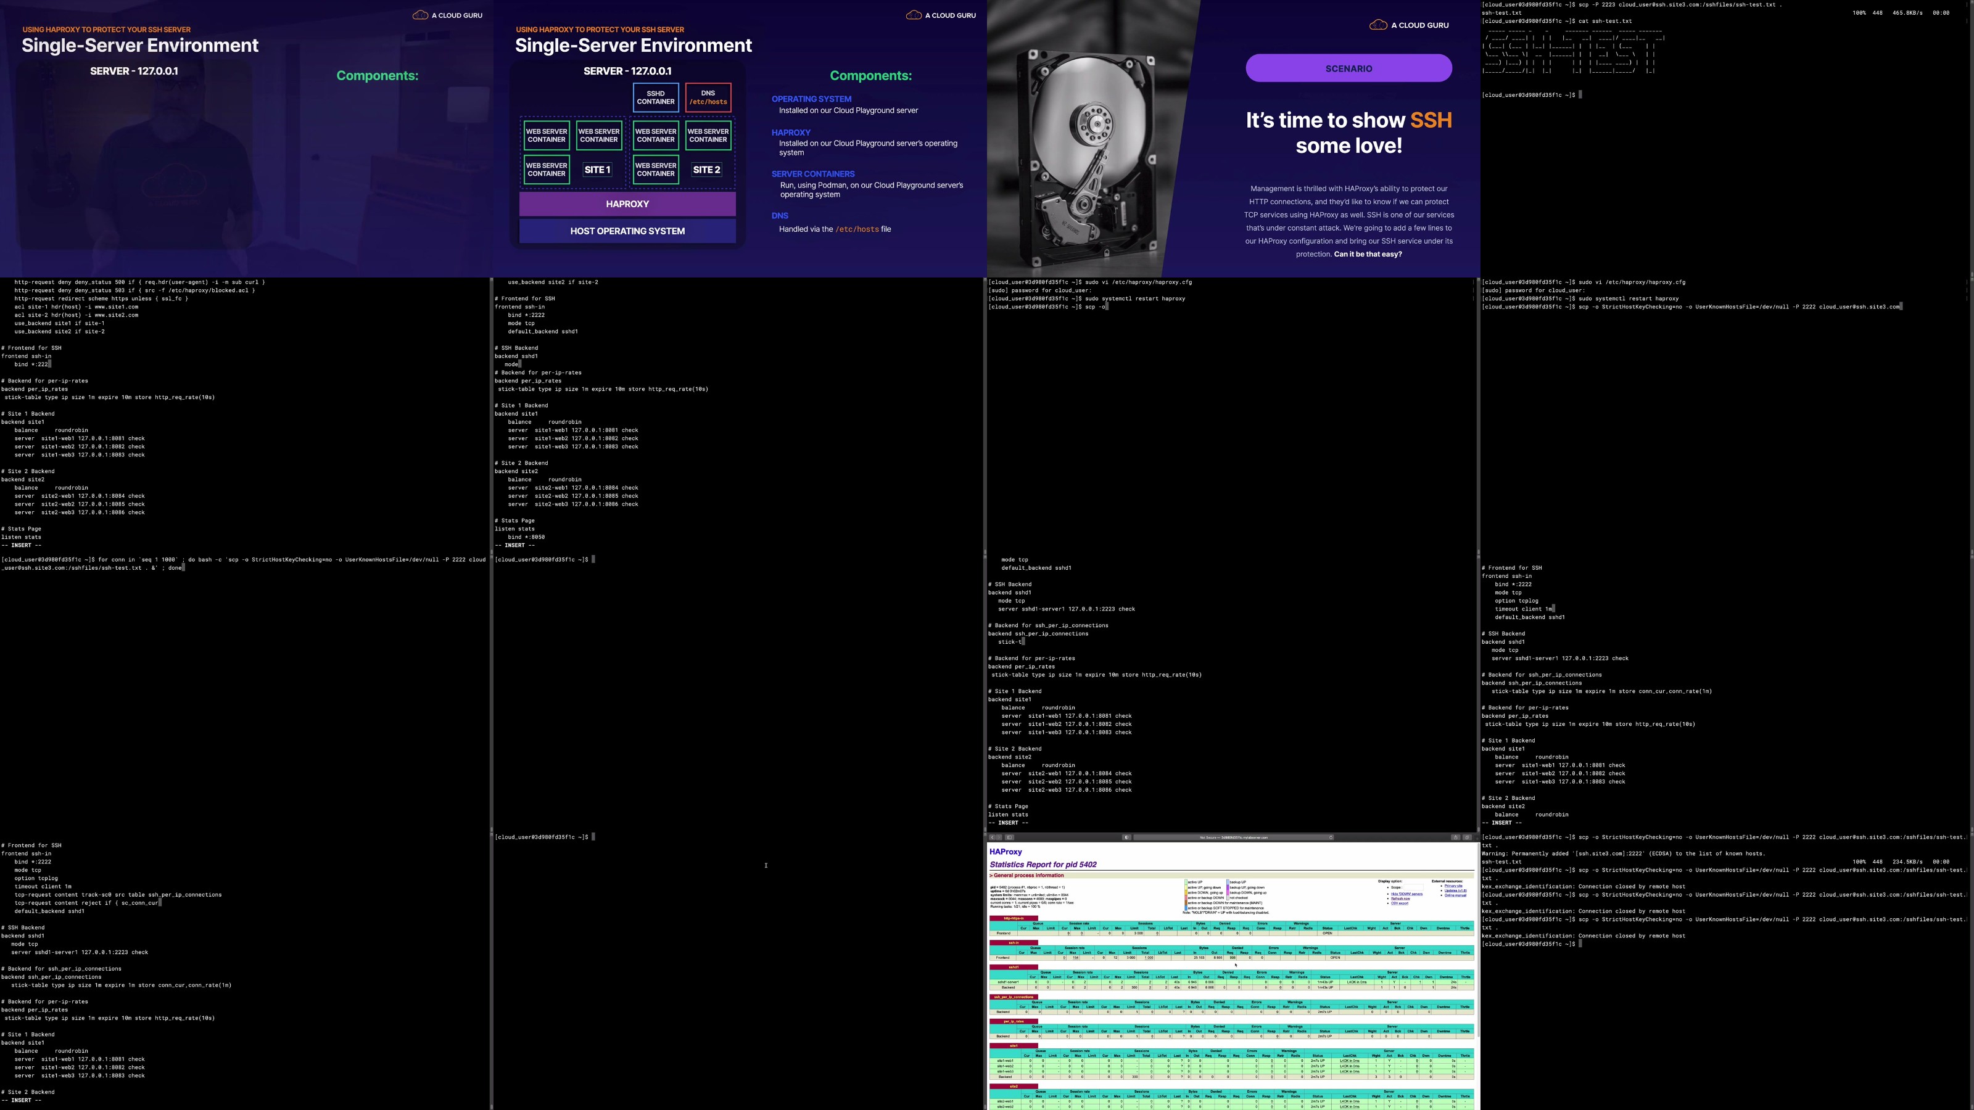Viewport: 1974px width, 1110px height.
Task: Click the A Cloud Guru logo on the Scenario slide
Action: point(1408,25)
